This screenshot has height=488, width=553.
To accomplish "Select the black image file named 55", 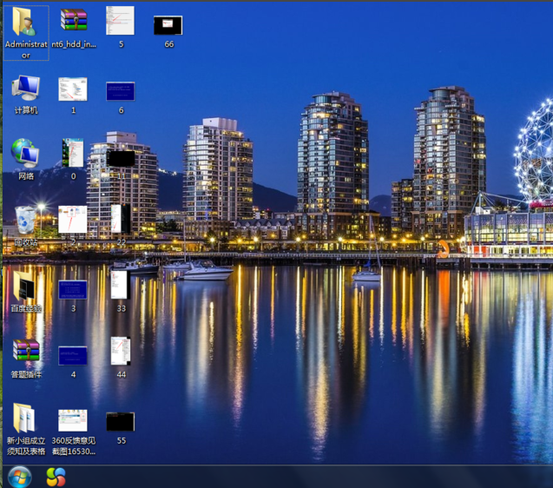I will [120, 422].
